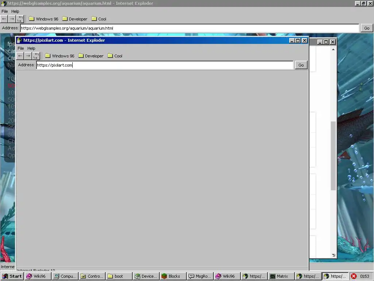Focus the aquarium address field

coord(190,28)
